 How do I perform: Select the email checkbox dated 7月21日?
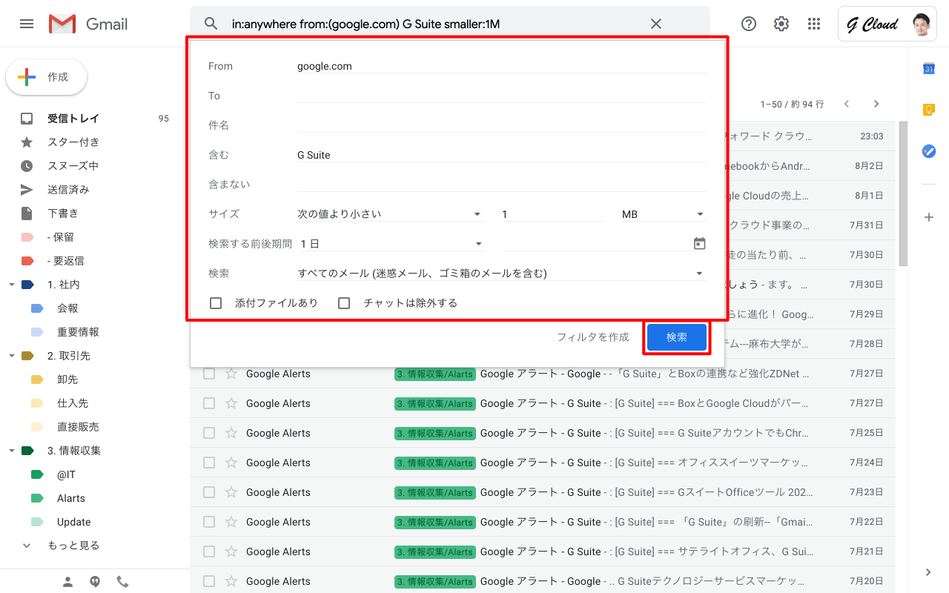pyautogui.click(x=209, y=551)
